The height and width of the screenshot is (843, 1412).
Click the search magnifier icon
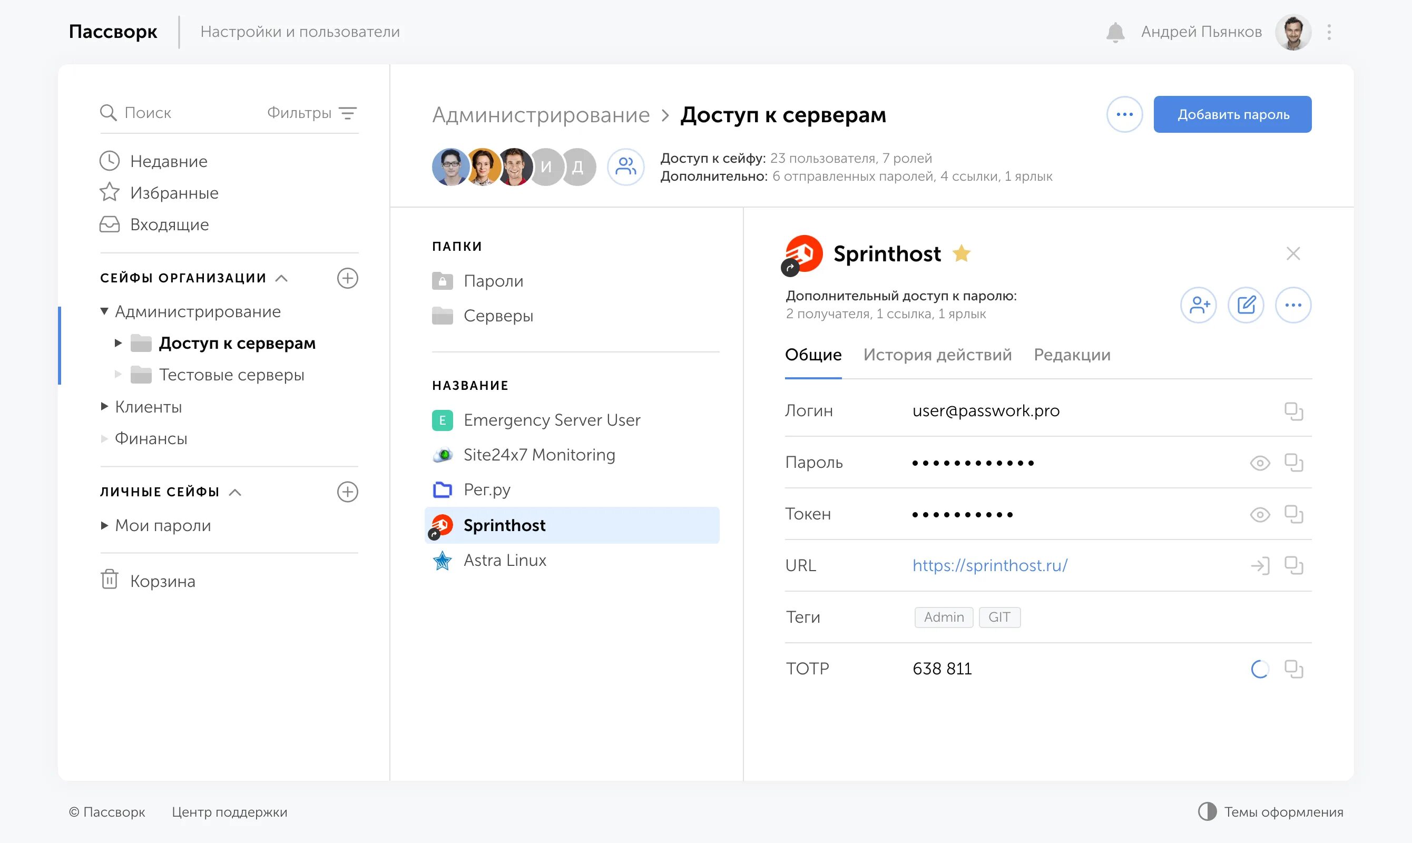coord(108,112)
